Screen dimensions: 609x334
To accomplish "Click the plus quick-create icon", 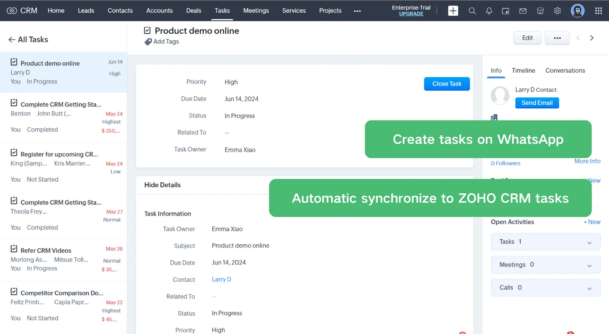I will pos(453,11).
